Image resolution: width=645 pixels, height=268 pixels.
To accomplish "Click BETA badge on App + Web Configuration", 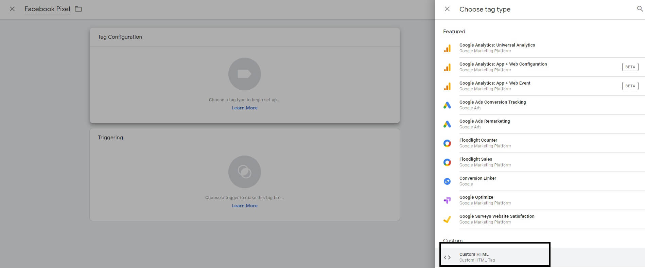I will coord(630,67).
